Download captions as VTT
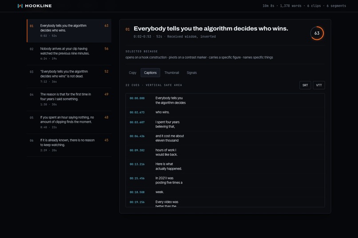Viewport: 358px width, 238px height. click(x=319, y=85)
